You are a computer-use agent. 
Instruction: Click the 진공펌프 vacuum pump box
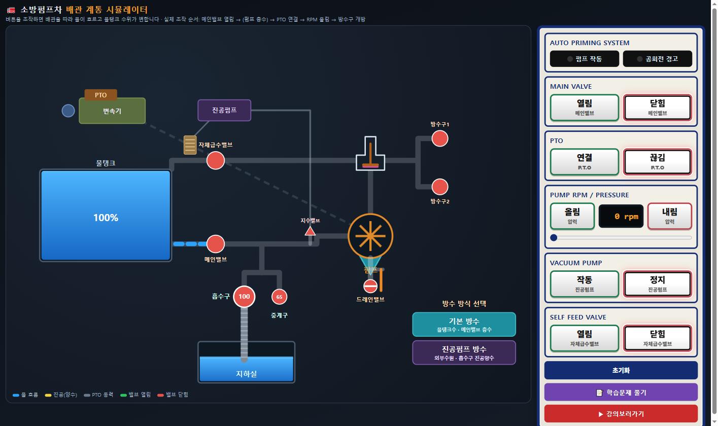click(x=224, y=110)
